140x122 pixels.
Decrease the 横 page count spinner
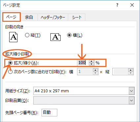[x=96, y=73]
